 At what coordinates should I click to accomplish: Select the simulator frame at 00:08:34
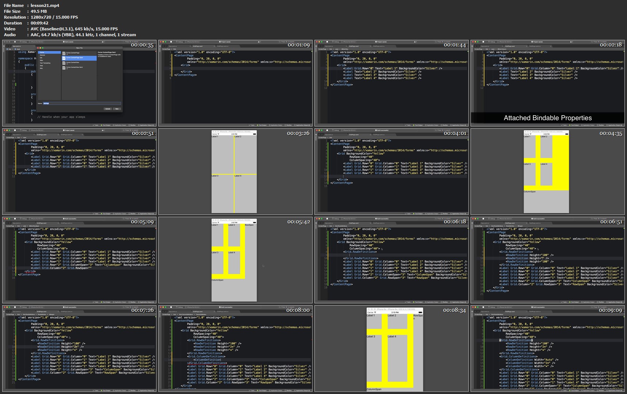point(392,349)
